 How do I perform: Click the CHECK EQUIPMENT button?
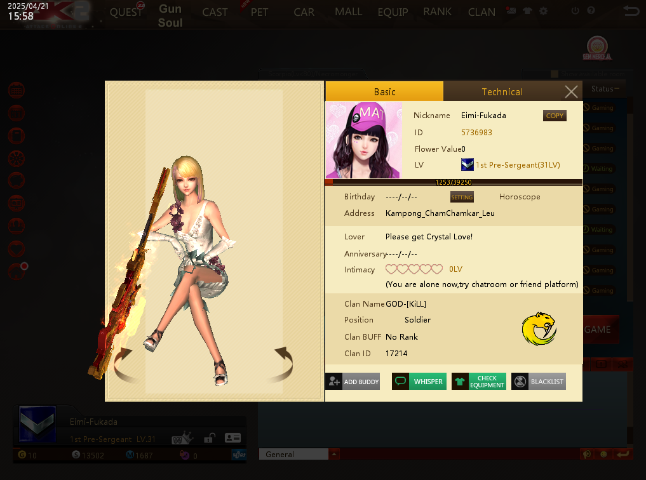(x=479, y=382)
